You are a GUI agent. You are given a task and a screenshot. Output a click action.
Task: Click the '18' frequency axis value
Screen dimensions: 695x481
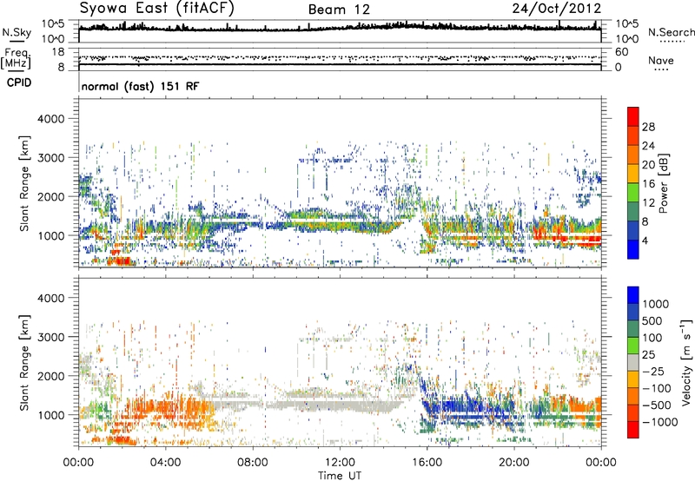click(x=58, y=52)
